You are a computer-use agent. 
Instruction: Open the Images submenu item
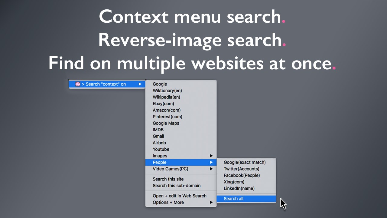pyautogui.click(x=181, y=156)
